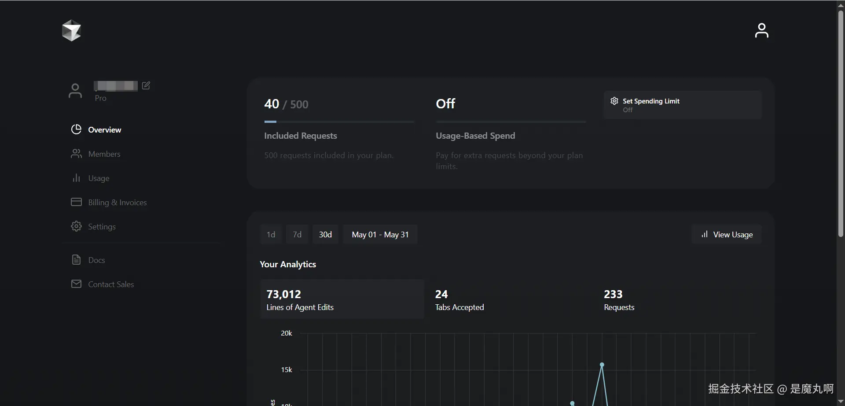Select the Lines of Agent Edits metric card
The height and width of the screenshot is (406, 845).
(342, 299)
